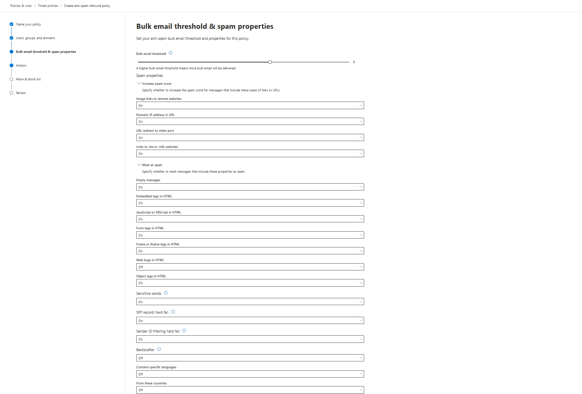Open the Web bugs in HTML dropdown
582x394 pixels.
click(x=250, y=267)
